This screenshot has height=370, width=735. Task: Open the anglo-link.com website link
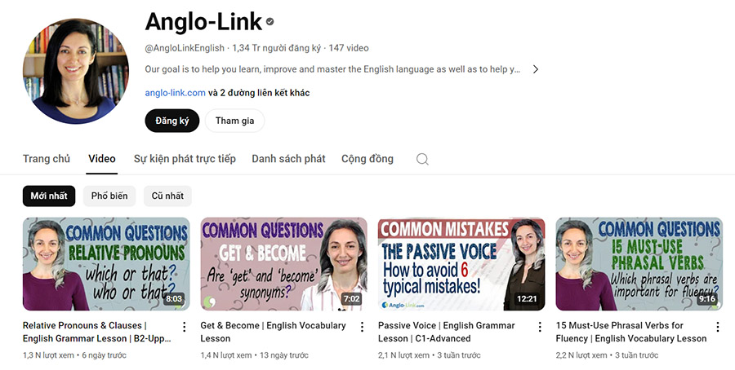coord(176,93)
